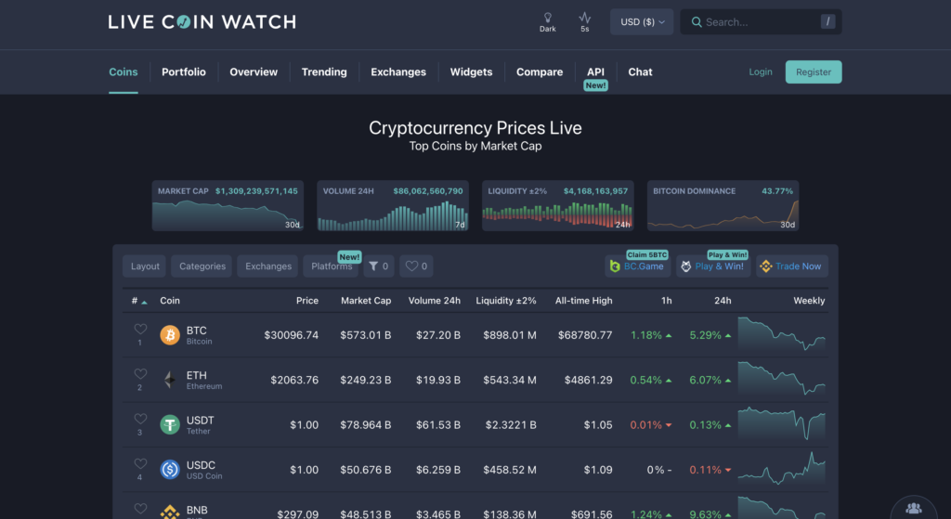
Task: Open the Compare tab
Action: tap(540, 72)
